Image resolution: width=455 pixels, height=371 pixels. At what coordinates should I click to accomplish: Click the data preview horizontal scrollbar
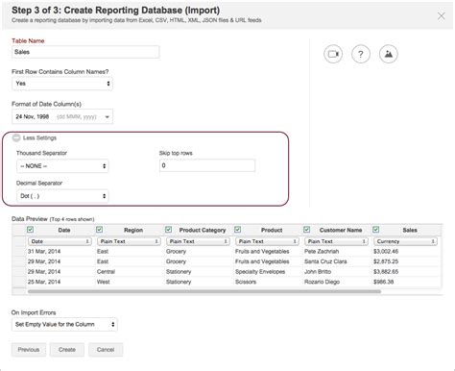pyautogui.click(x=204, y=291)
